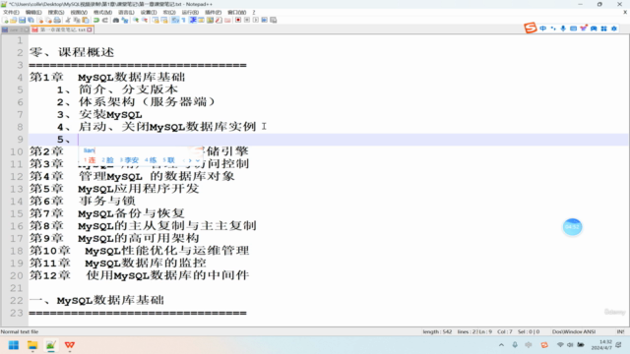Open the 窗口(W) menu
Screen dimensions: 630x354
[x=237, y=13]
